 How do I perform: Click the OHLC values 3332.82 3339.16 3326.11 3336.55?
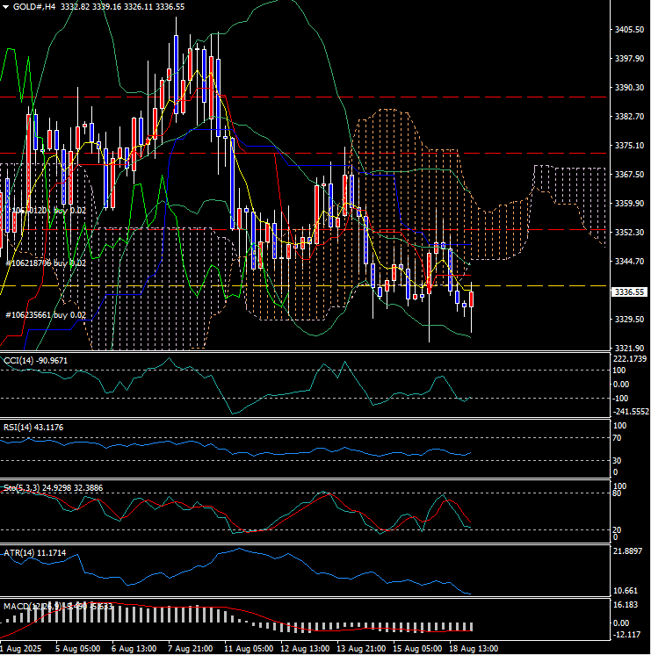pos(122,7)
